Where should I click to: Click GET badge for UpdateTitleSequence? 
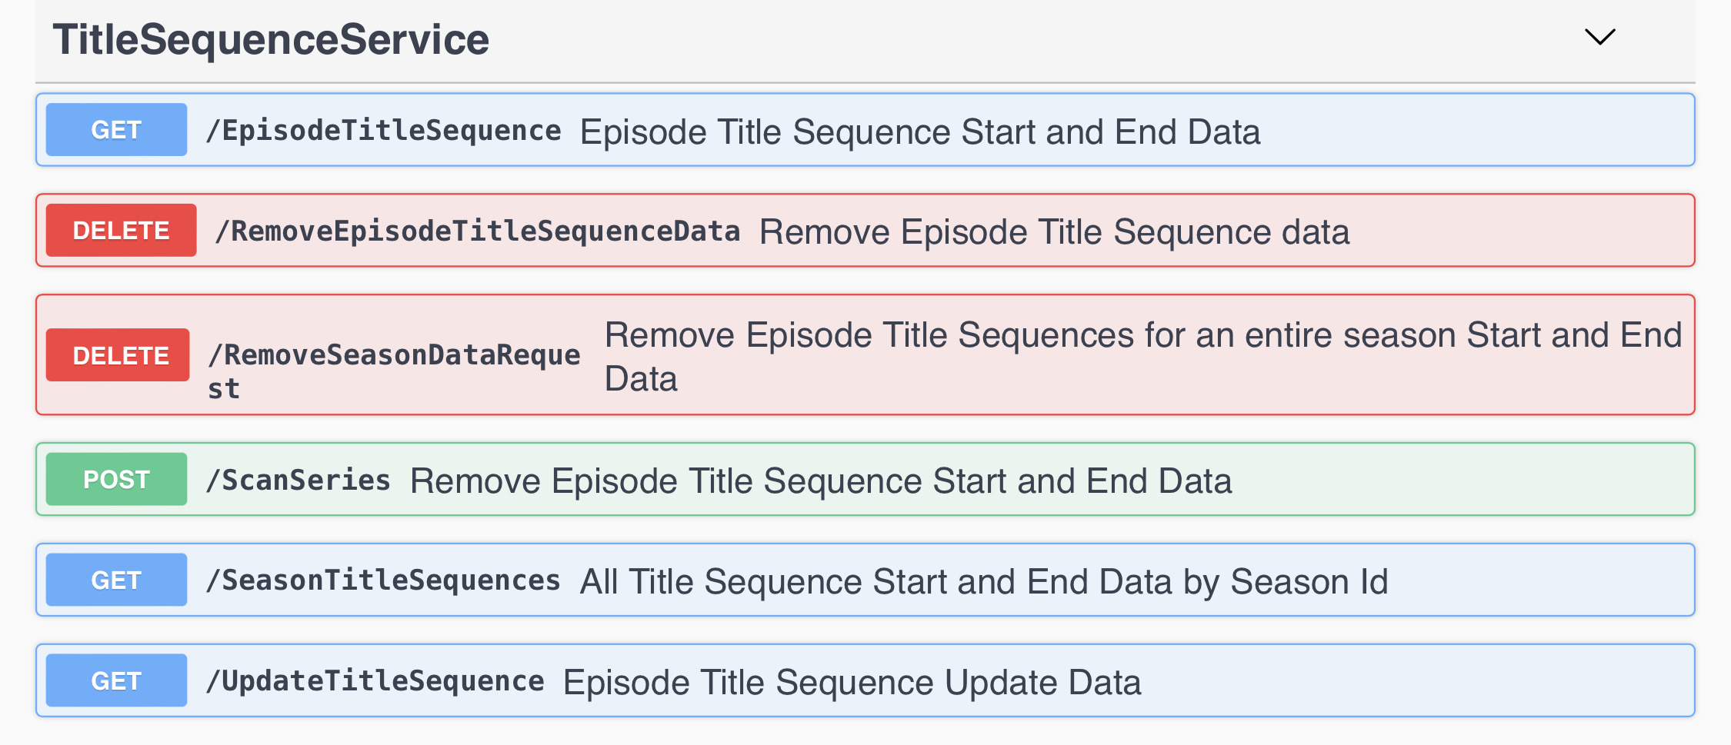click(116, 681)
